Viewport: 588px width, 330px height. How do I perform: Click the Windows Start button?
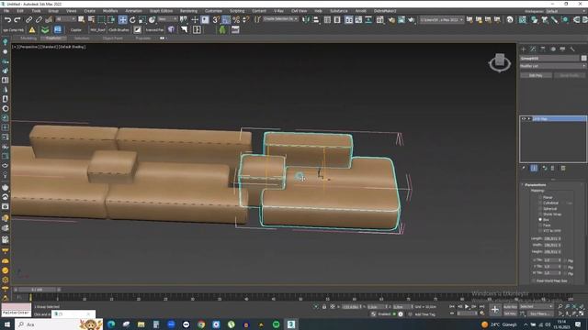coord(6,324)
